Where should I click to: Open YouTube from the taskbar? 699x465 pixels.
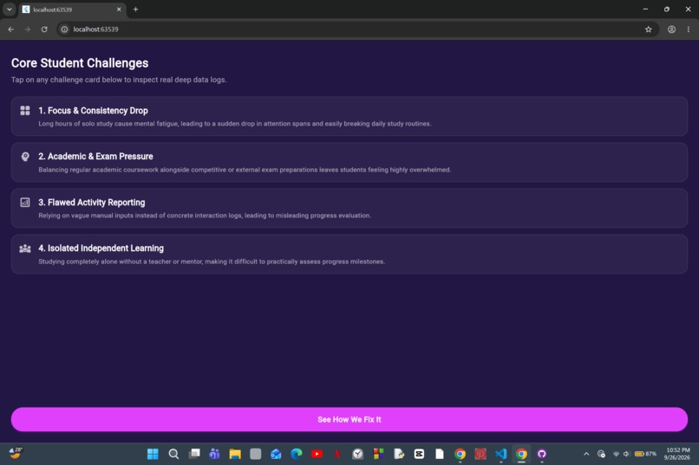317,454
